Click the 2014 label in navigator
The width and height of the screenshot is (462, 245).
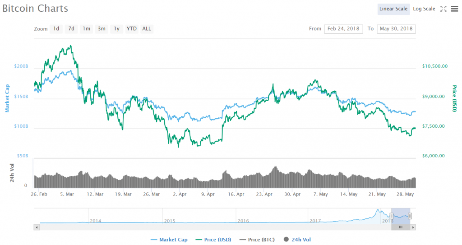pyautogui.click(x=96, y=221)
